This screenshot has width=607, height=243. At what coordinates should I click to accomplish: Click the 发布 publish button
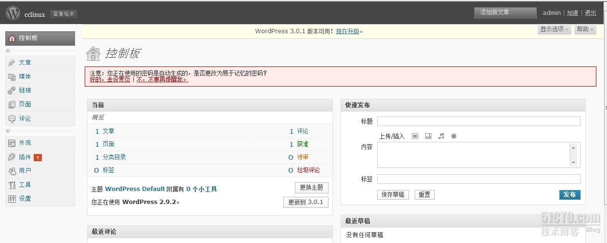[569, 195]
